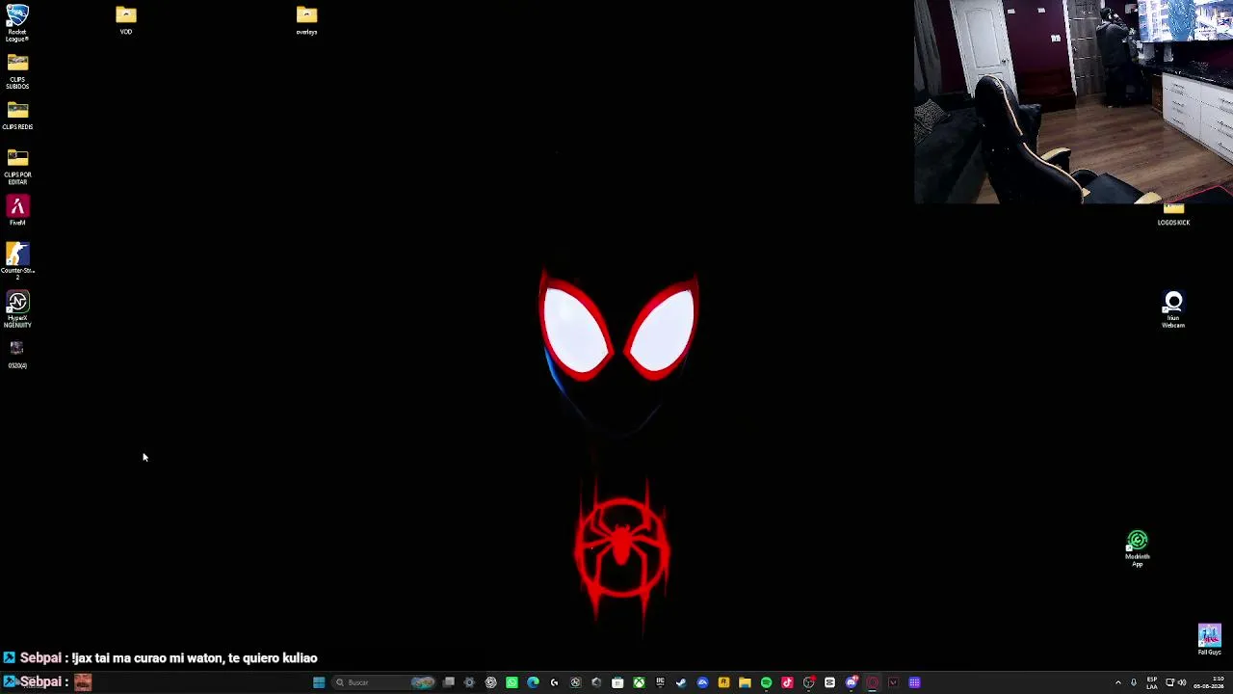This screenshot has width=1233, height=694.
Task: Open the Windows Start menu
Action: pyautogui.click(x=319, y=682)
